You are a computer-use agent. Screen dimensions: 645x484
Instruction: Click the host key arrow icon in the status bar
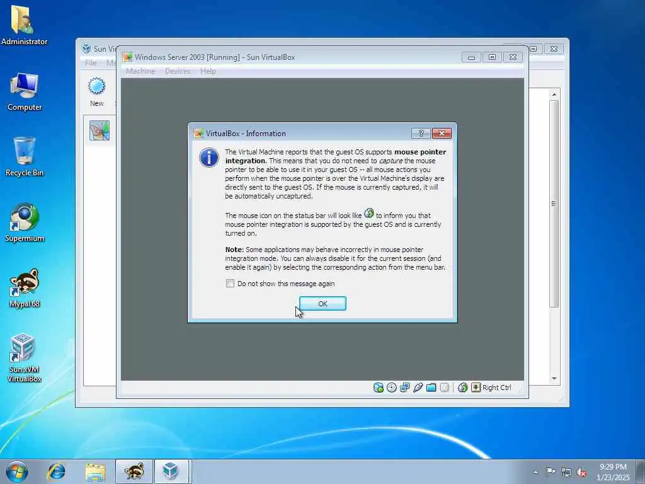476,388
